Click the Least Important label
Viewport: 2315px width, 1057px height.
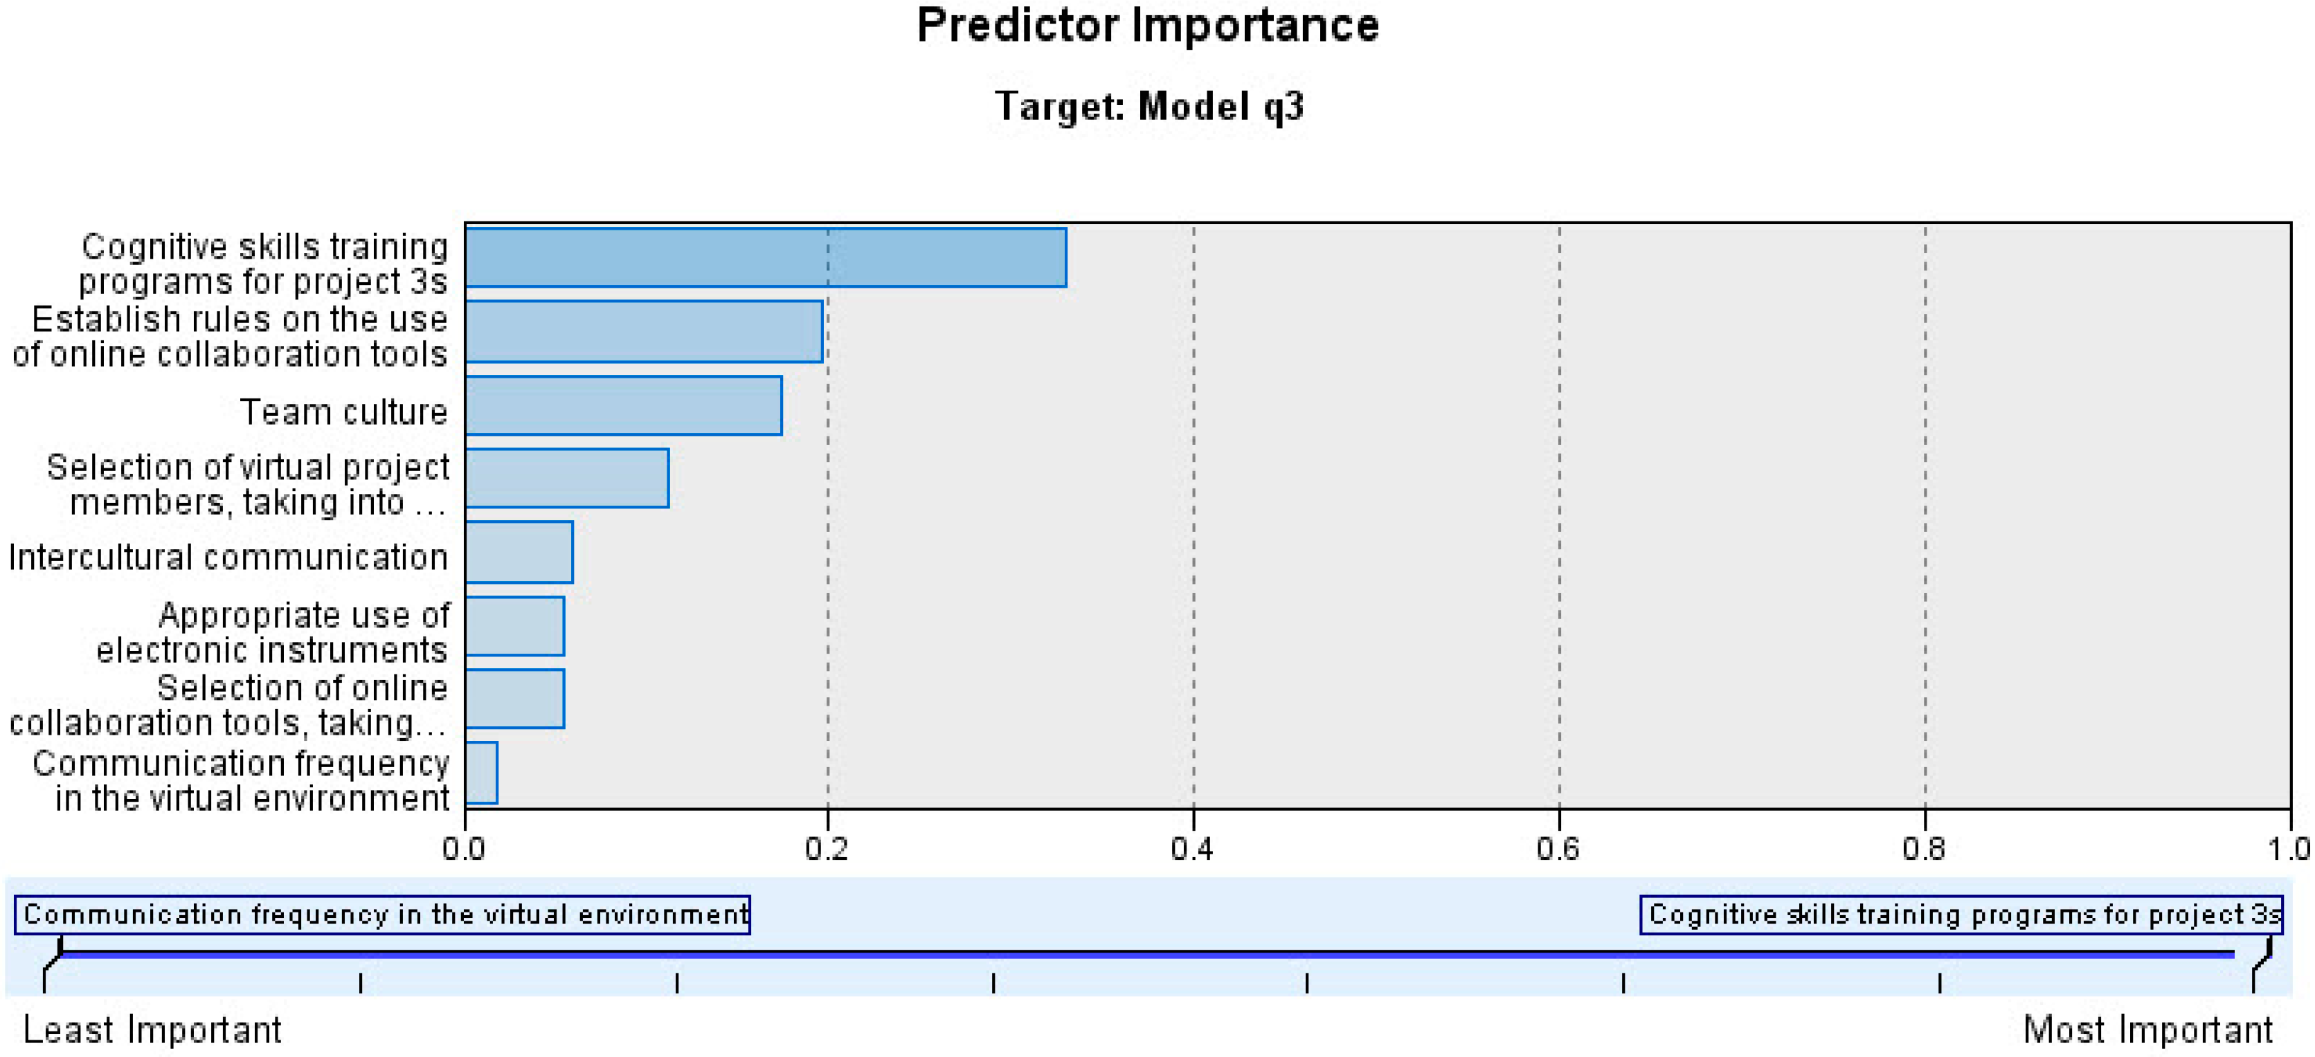click(152, 1030)
